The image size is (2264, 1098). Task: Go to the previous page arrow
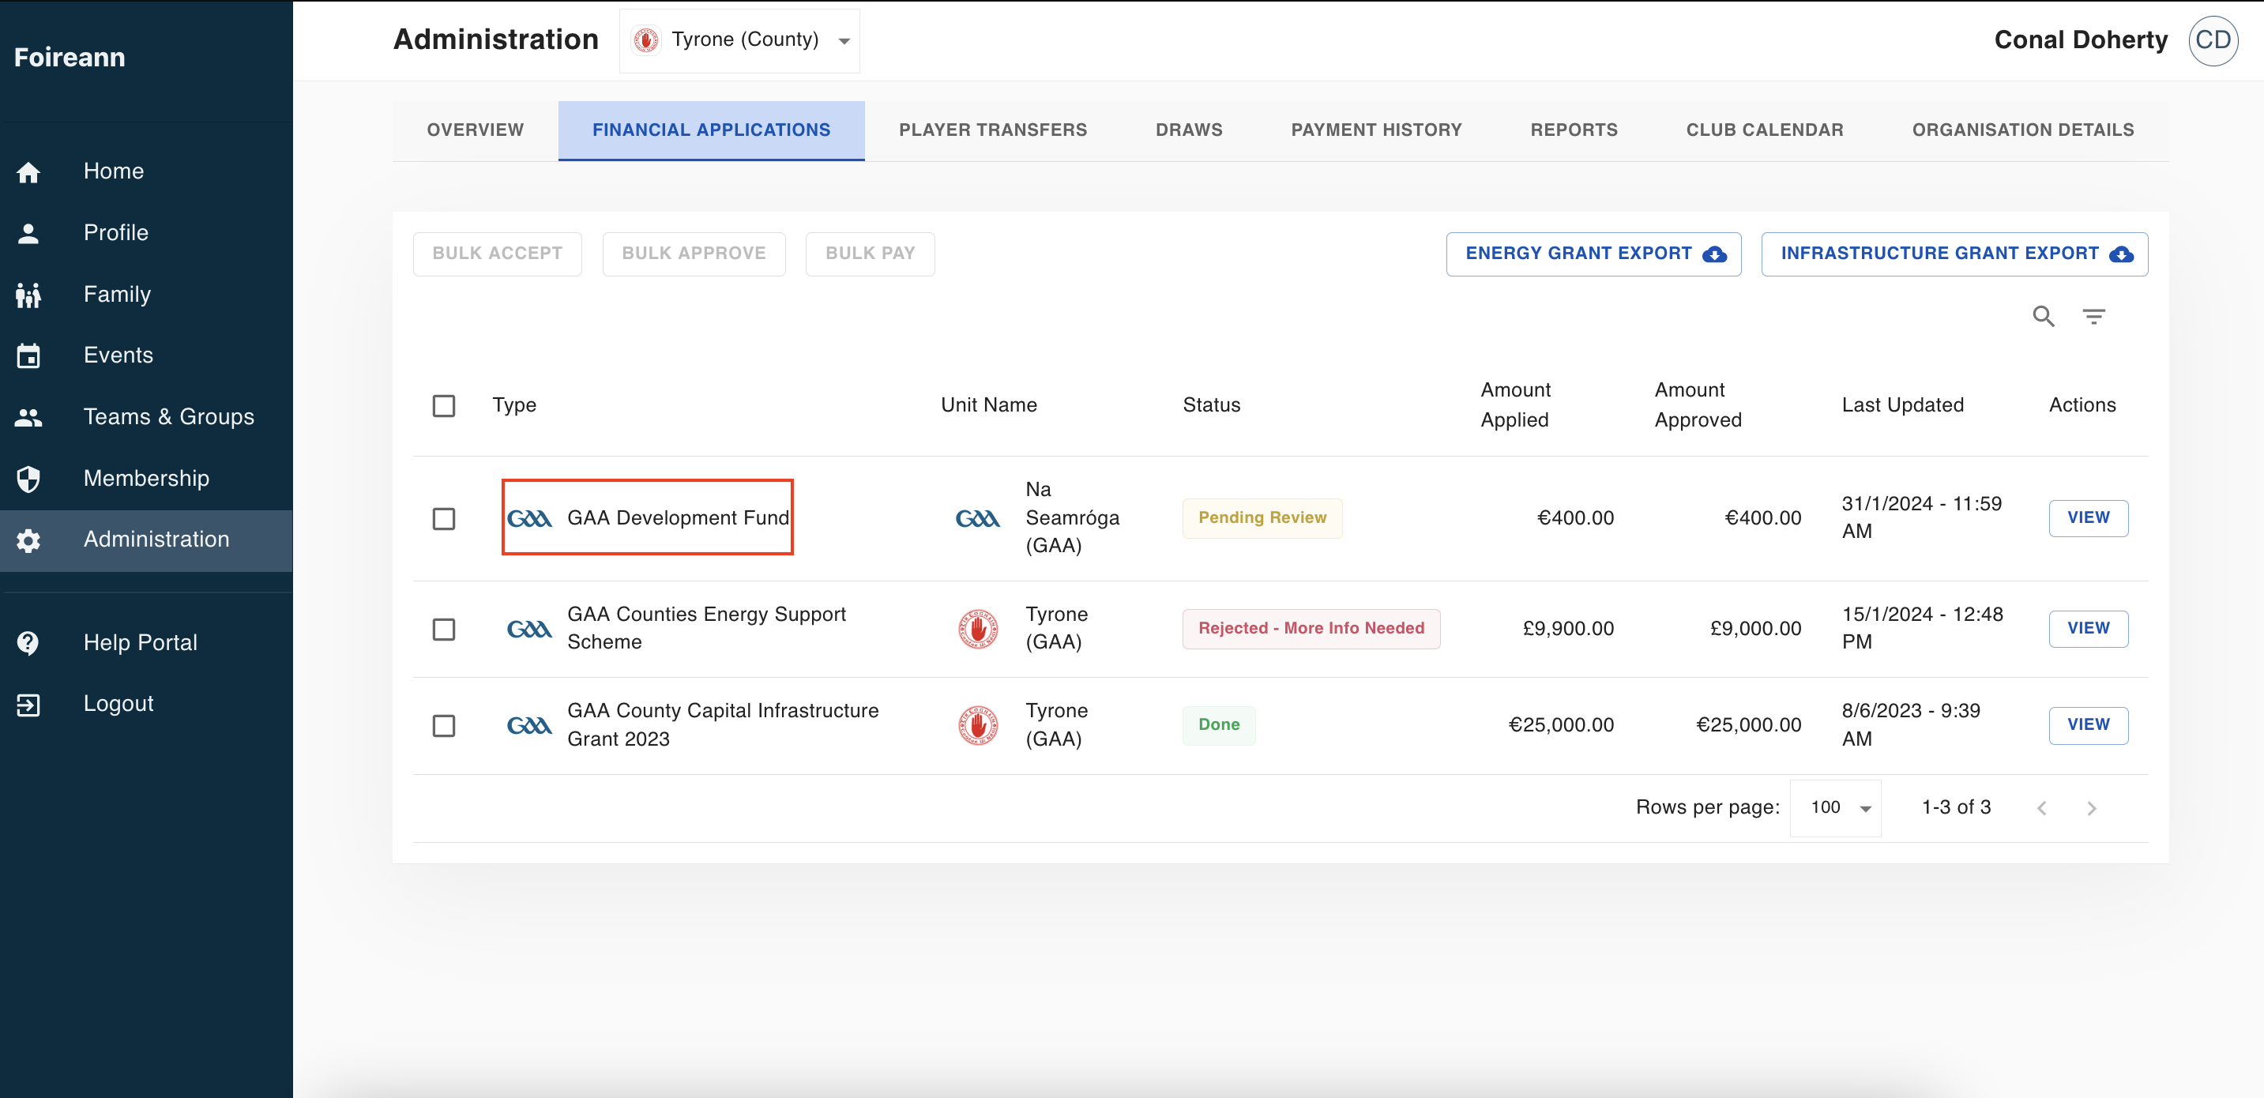click(x=2042, y=808)
